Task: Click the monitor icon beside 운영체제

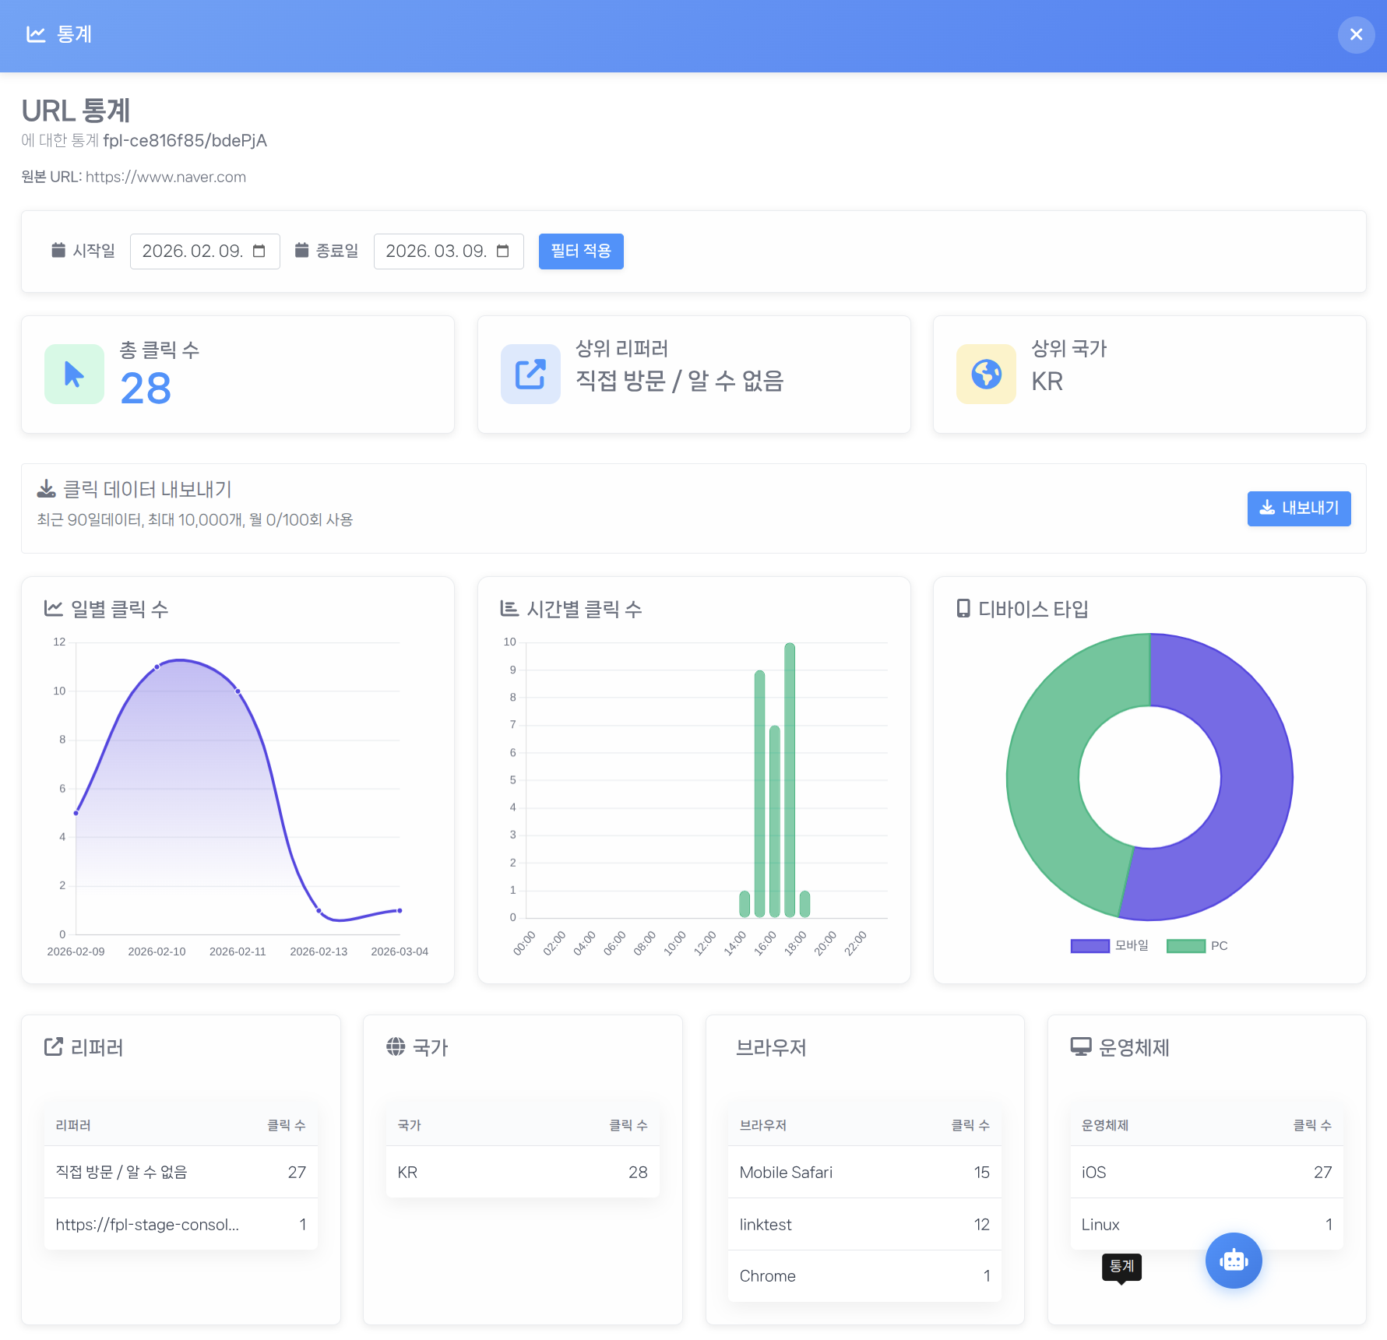Action: point(1079,1047)
